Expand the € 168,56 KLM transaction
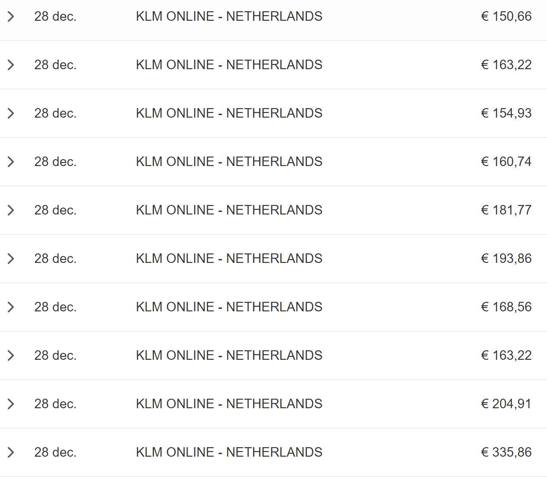The width and height of the screenshot is (547, 477). click(x=11, y=307)
